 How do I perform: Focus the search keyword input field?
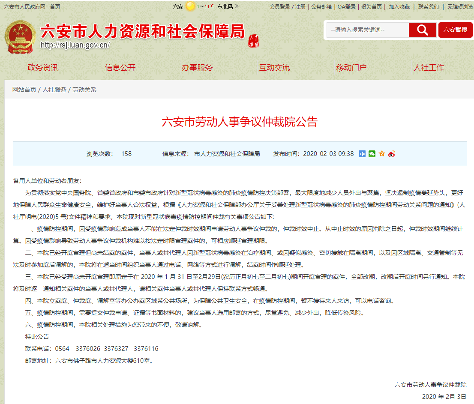[368, 30]
